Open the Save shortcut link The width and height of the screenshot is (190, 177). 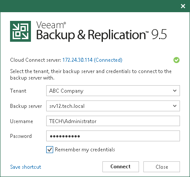[x=26, y=167]
